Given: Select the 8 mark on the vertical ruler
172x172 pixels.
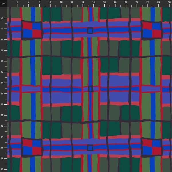Looking at the screenshot, I should [x=2, y=50].
